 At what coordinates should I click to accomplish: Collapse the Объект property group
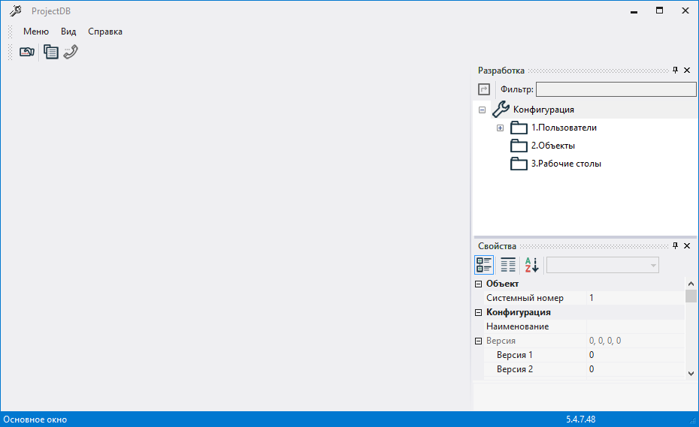coord(478,284)
